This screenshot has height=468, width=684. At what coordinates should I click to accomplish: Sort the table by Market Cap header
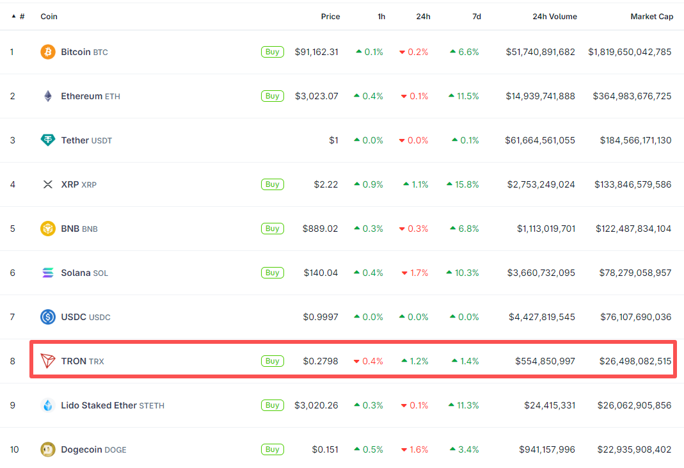click(651, 17)
